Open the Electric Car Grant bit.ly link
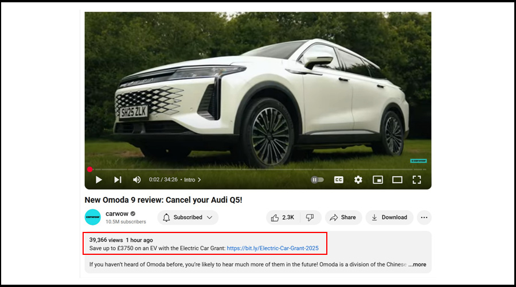516x287 pixels. 272,249
